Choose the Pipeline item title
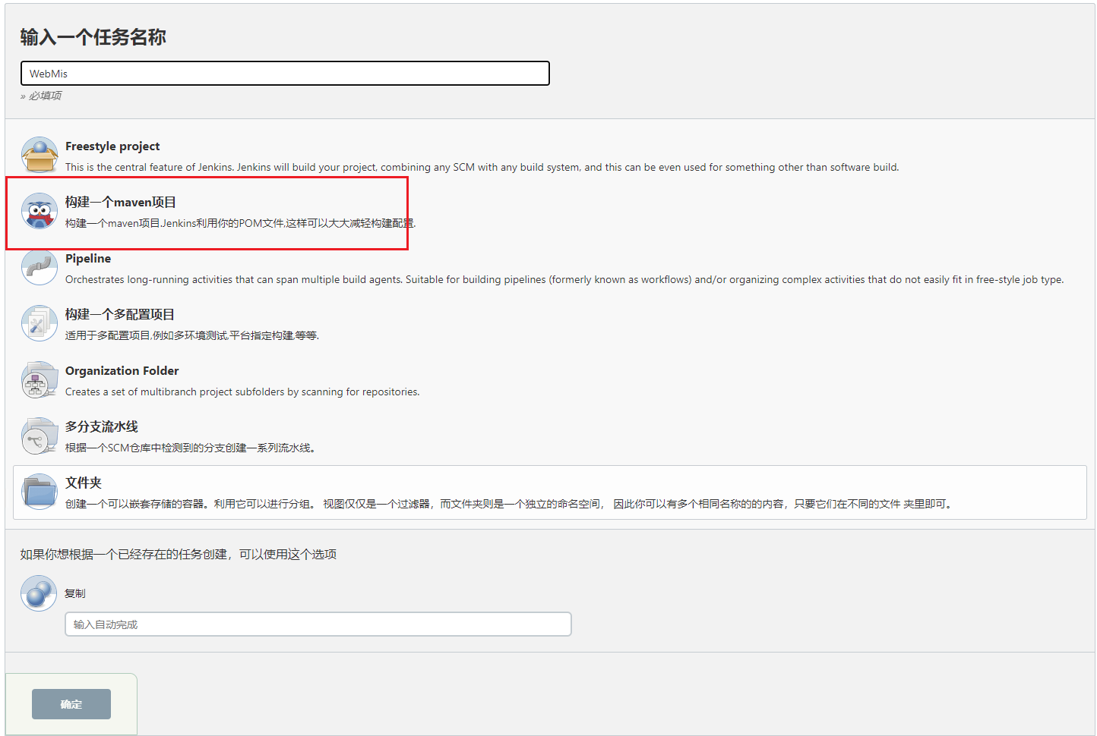Image resolution: width=1097 pixels, height=736 pixels. 88,259
